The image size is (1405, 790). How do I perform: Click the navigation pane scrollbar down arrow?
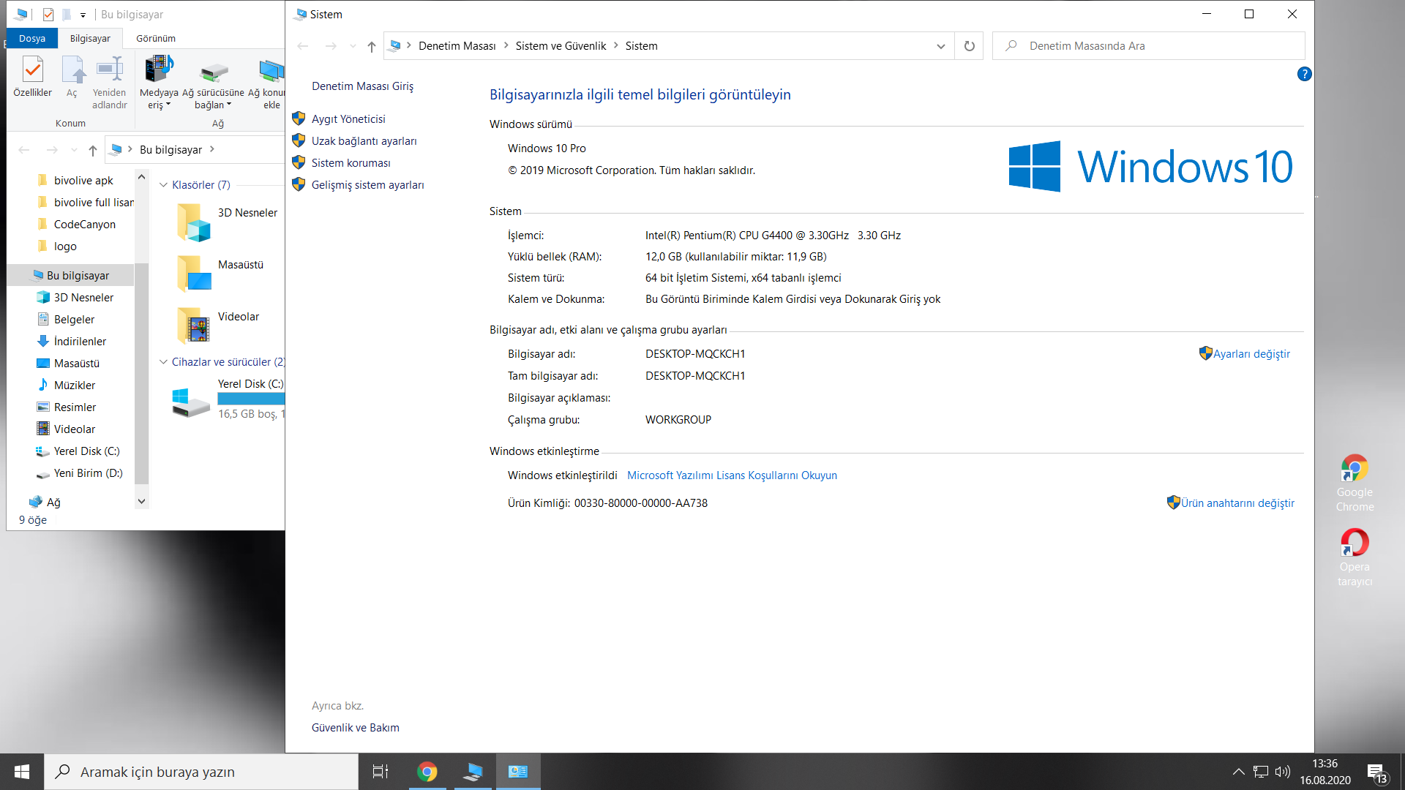(x=142, y=502)
